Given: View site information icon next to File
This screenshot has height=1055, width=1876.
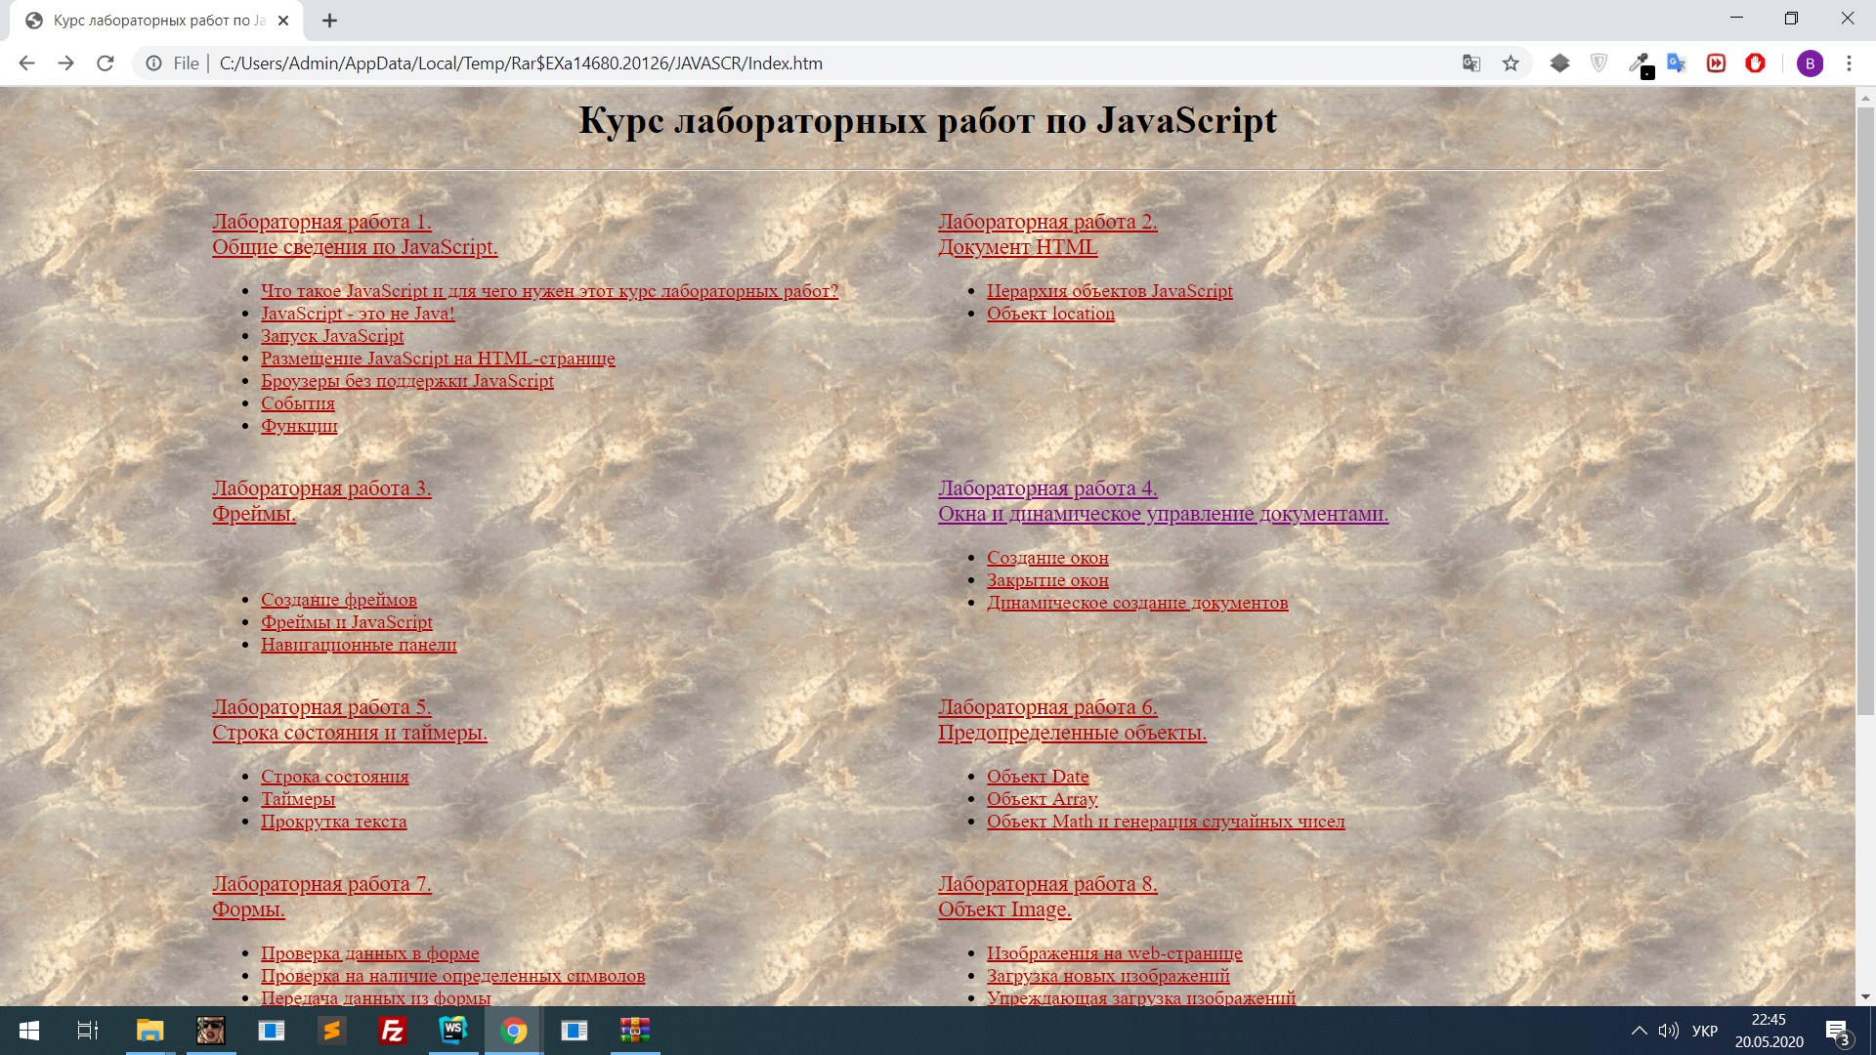Looking at the screenshot, I should (153, 63).
